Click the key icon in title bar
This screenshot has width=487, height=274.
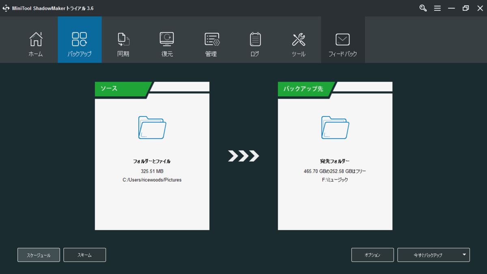tap(423, 8)
